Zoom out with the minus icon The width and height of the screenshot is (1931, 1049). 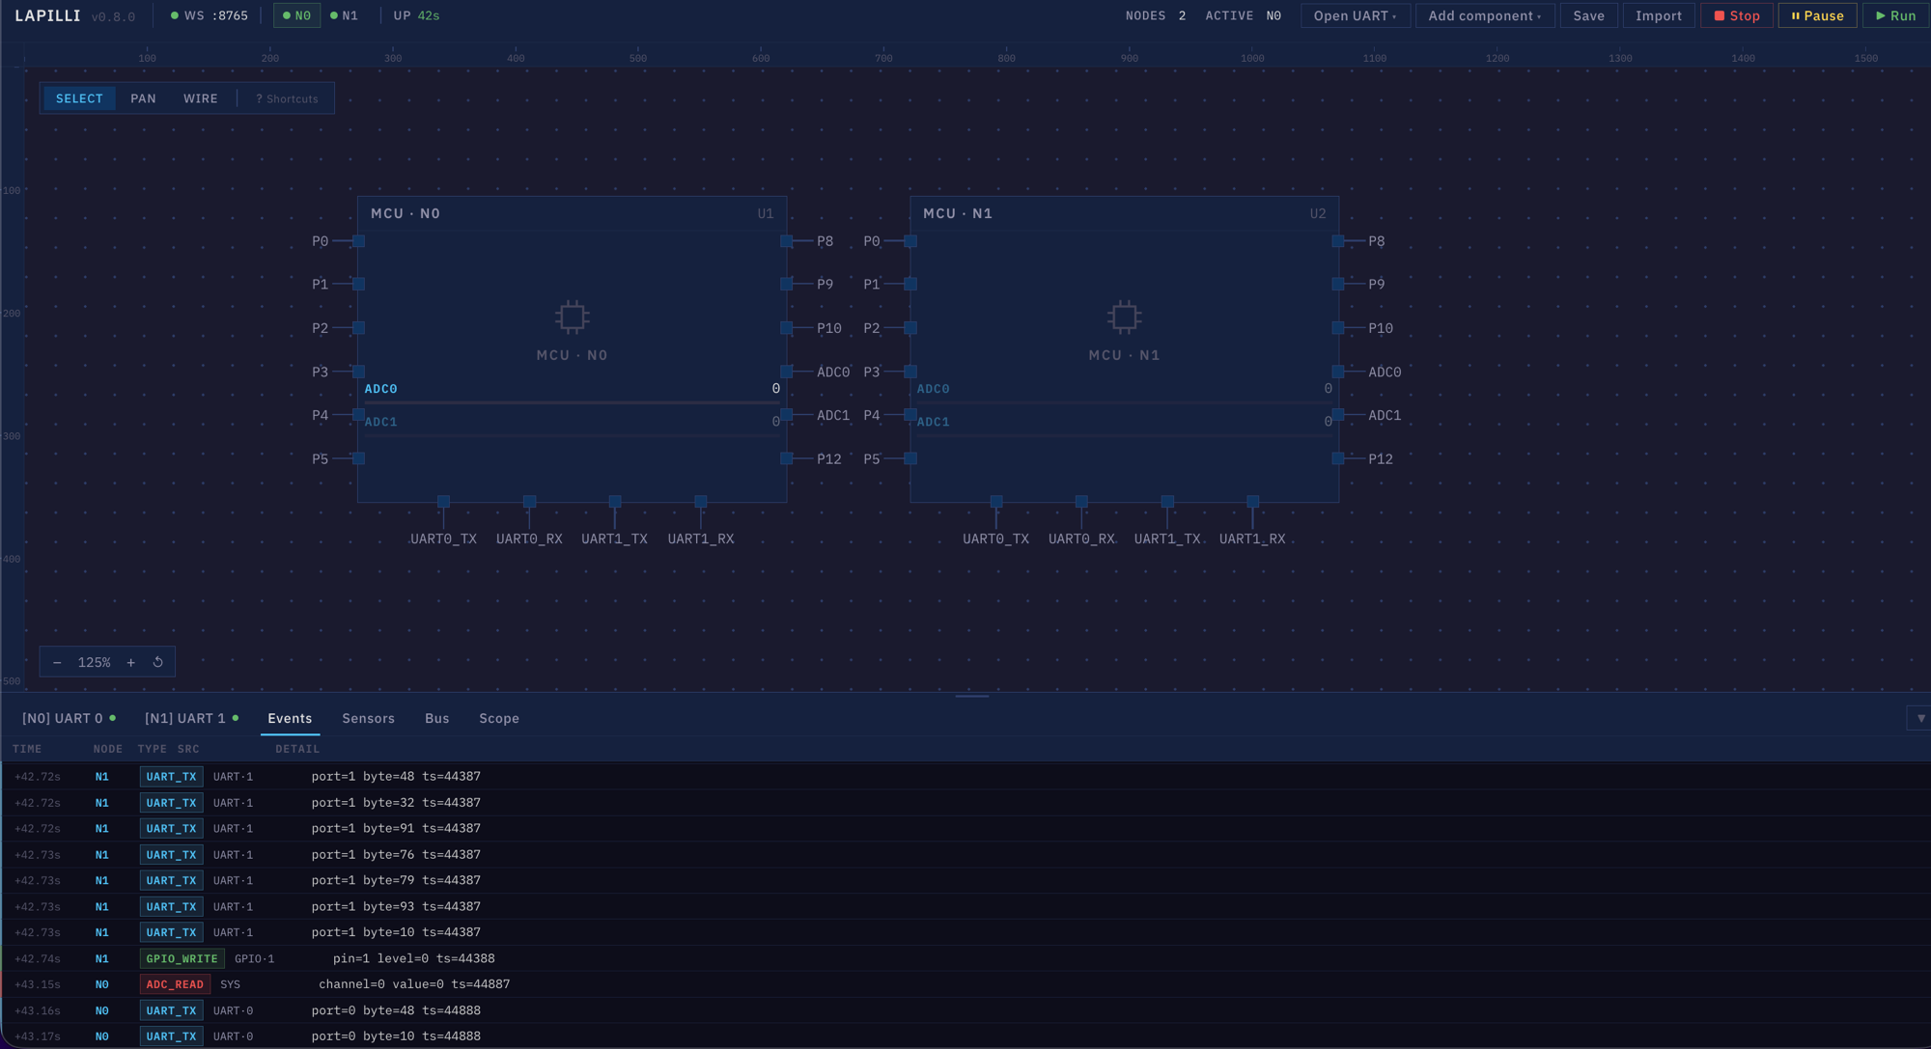click(x=57, y=662)
